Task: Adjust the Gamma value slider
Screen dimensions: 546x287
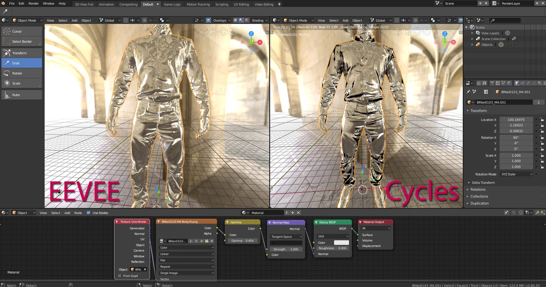Action: pos(242,241)
